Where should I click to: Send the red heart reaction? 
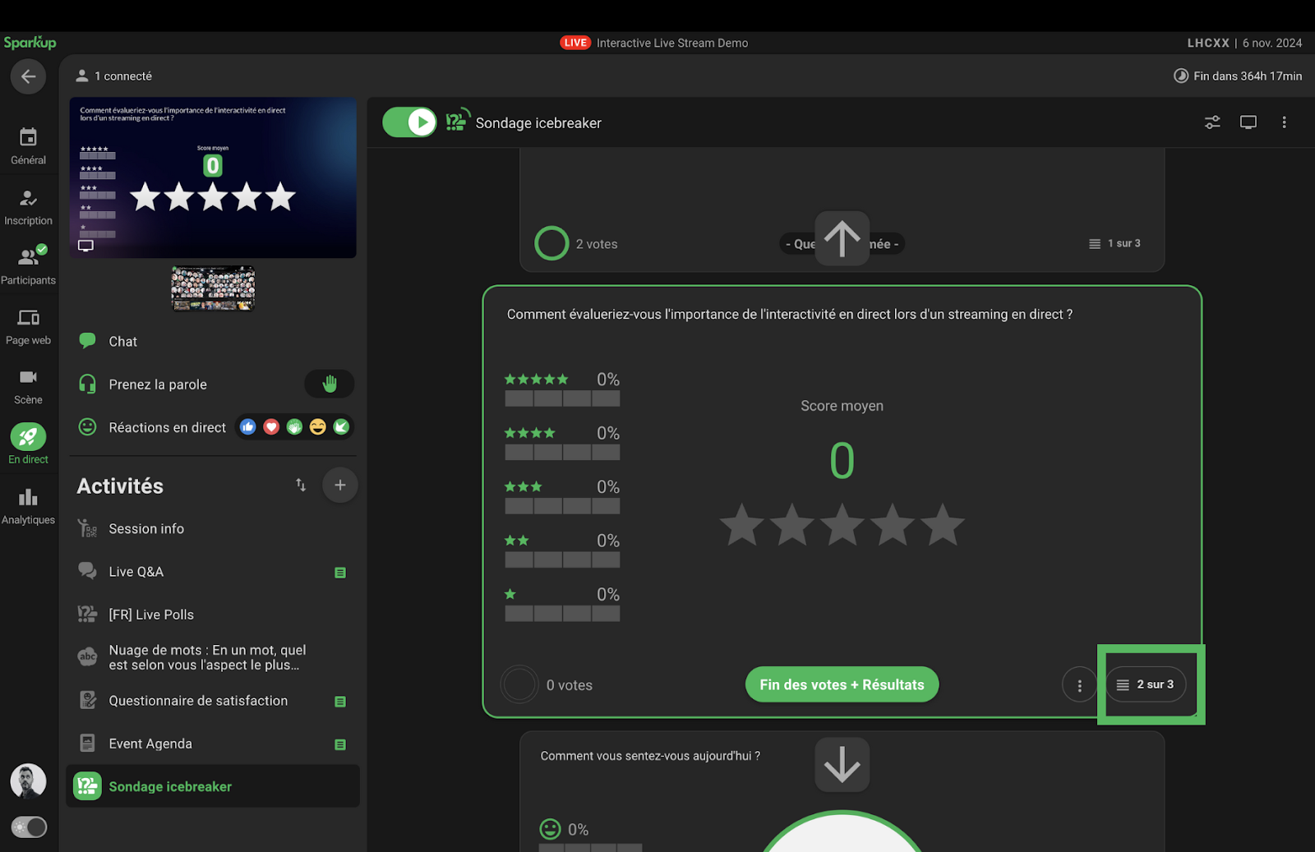(271, 427)
